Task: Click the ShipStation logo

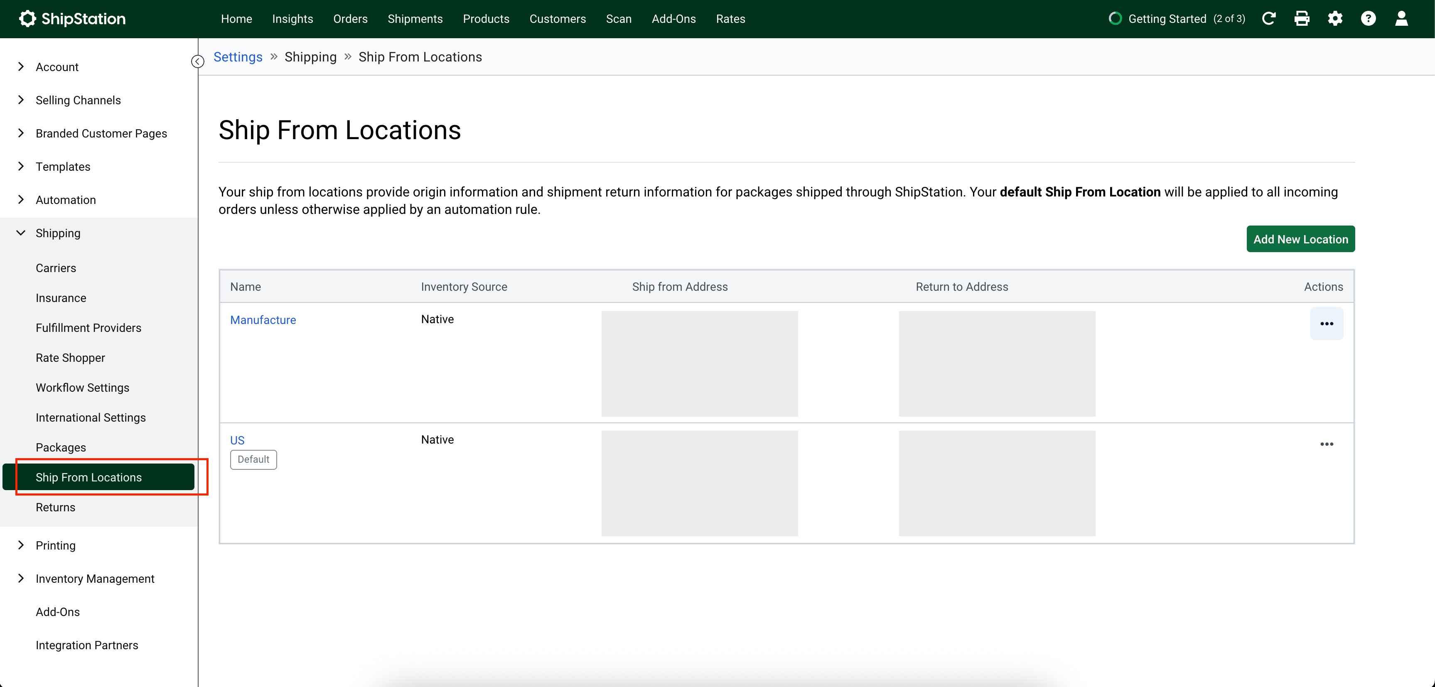Action: pyautogui.click(x=72, y=18)
